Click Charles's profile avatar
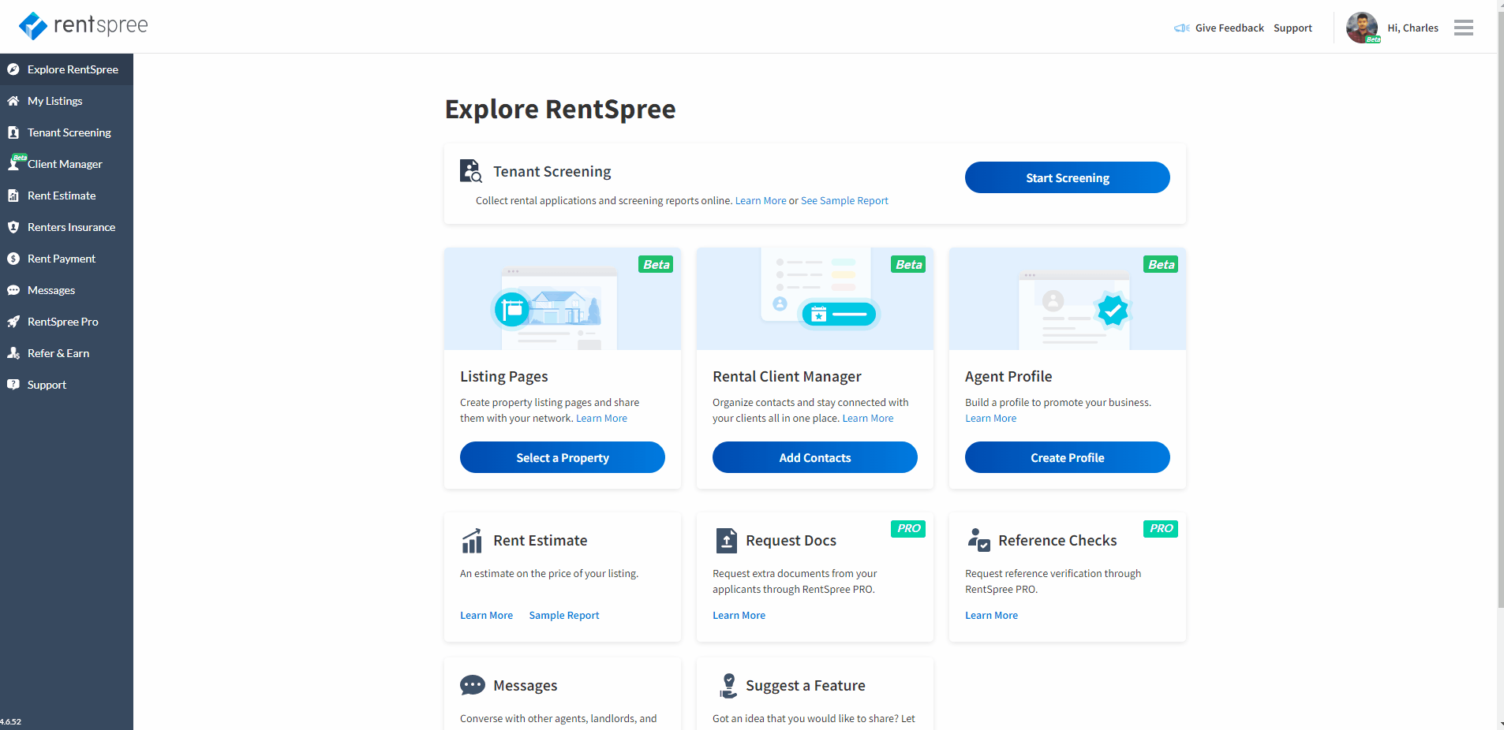The width and height of the screenshot is (1504, 730). 1362,28
